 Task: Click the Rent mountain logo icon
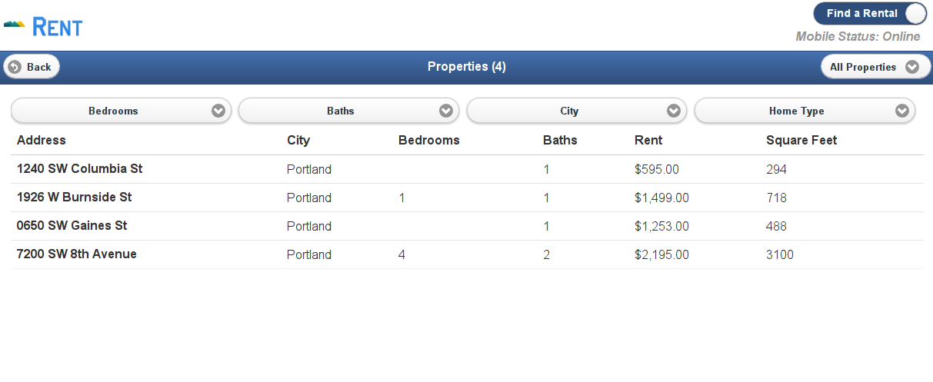click(15, 25)
